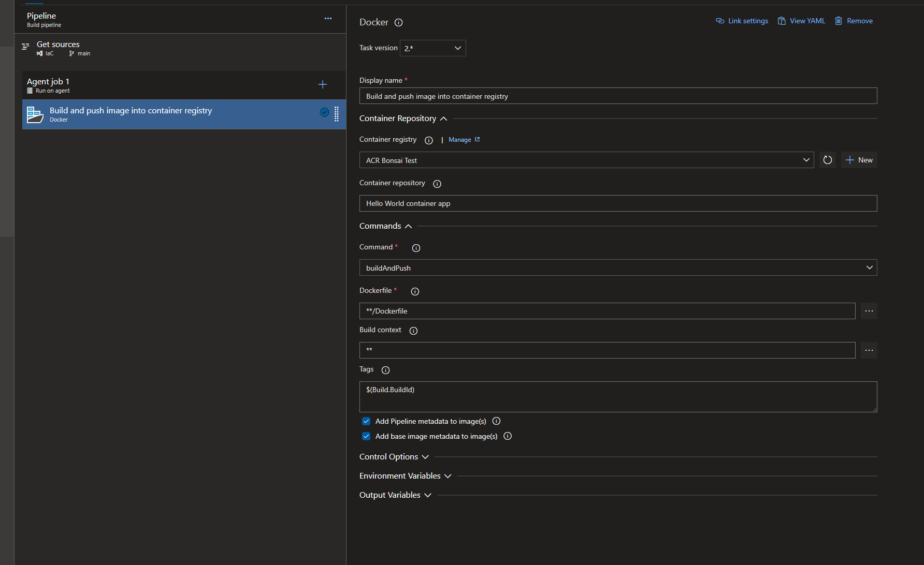The width and height of the screenshot is (924, 565).
Task: Click the Tags info icon
Action: (x=385, y=370)
